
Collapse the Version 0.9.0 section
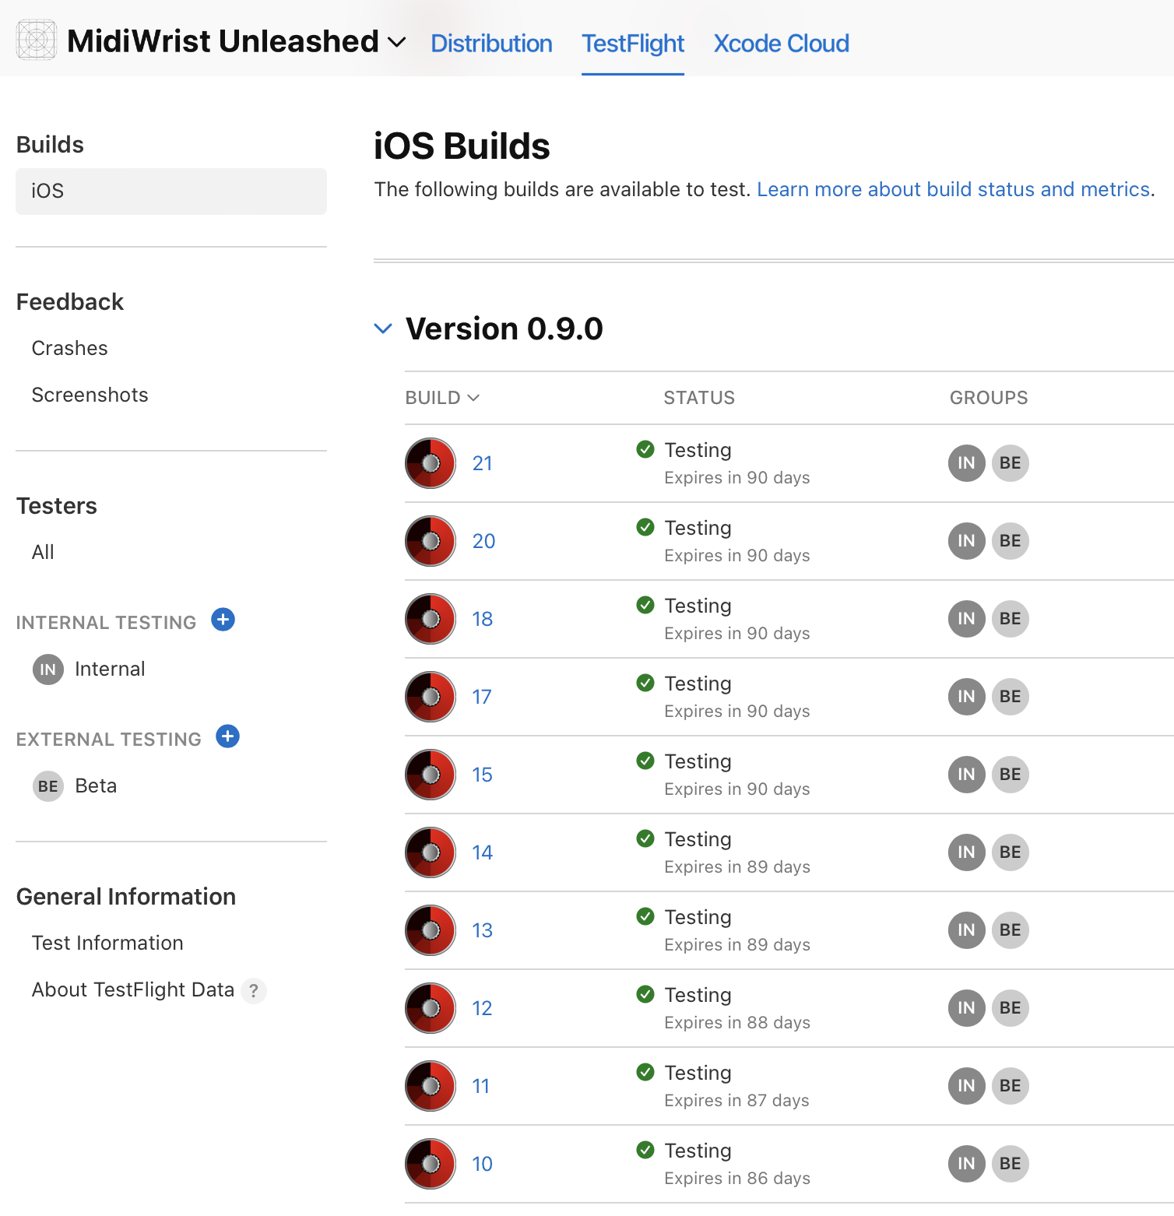(383, 329)
